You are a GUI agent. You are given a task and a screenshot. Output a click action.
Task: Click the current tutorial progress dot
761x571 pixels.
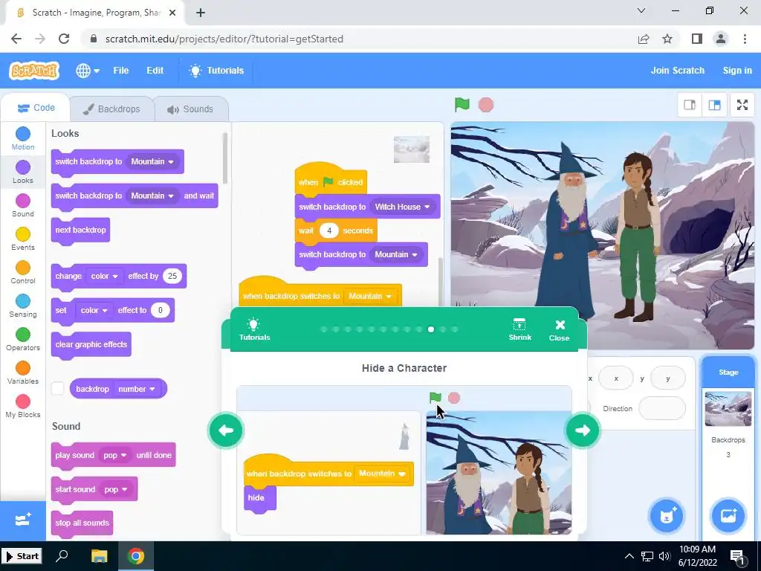pos(431,329)
